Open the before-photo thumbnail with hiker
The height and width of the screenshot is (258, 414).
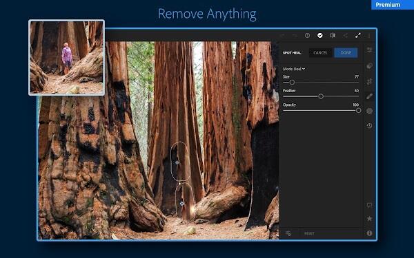[66, 57]
